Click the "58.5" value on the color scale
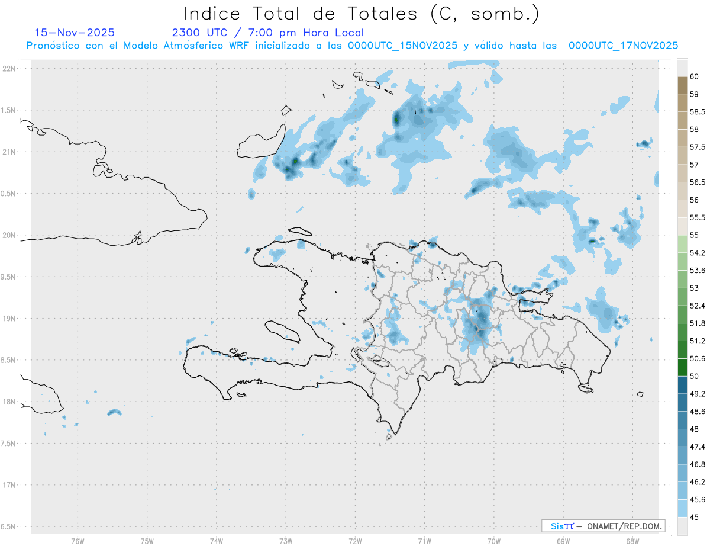 click(x=697, y=112)
